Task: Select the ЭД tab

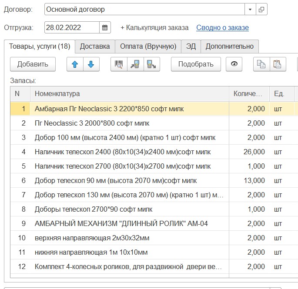Action: 191,47
